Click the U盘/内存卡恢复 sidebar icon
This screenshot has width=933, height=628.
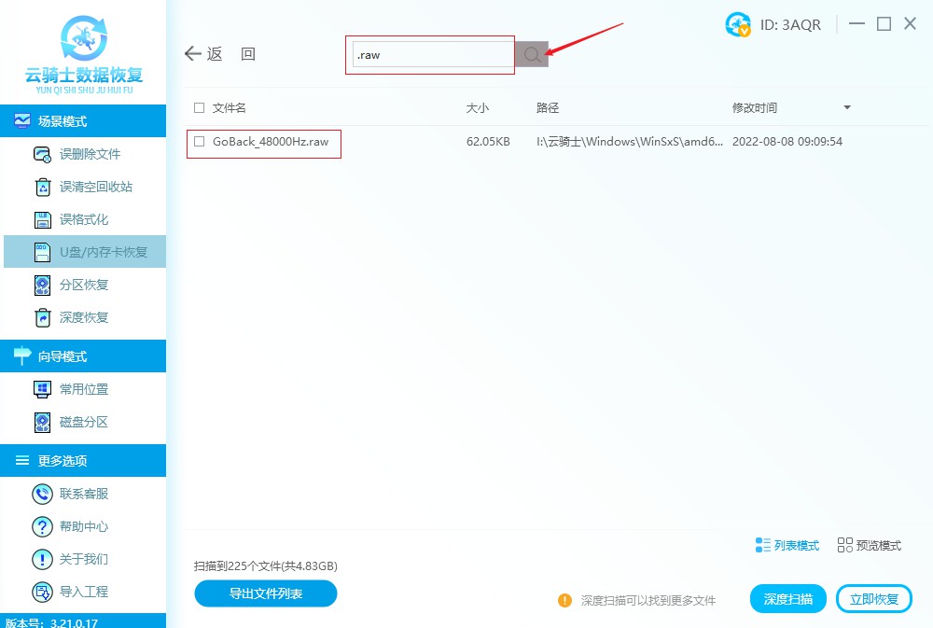[42, 252]
